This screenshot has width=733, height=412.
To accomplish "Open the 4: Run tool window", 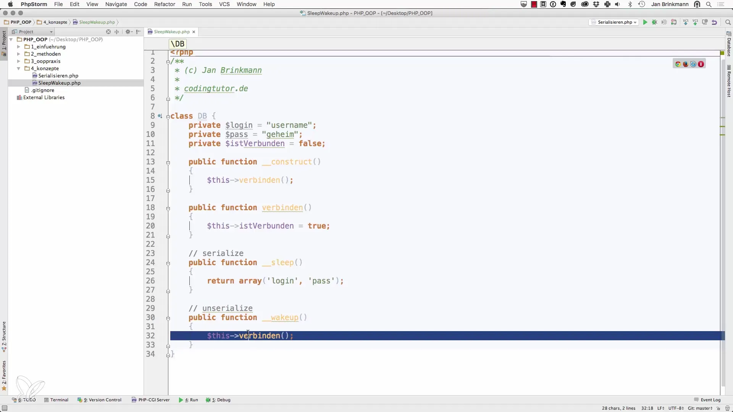I will (x=188, y=400).
